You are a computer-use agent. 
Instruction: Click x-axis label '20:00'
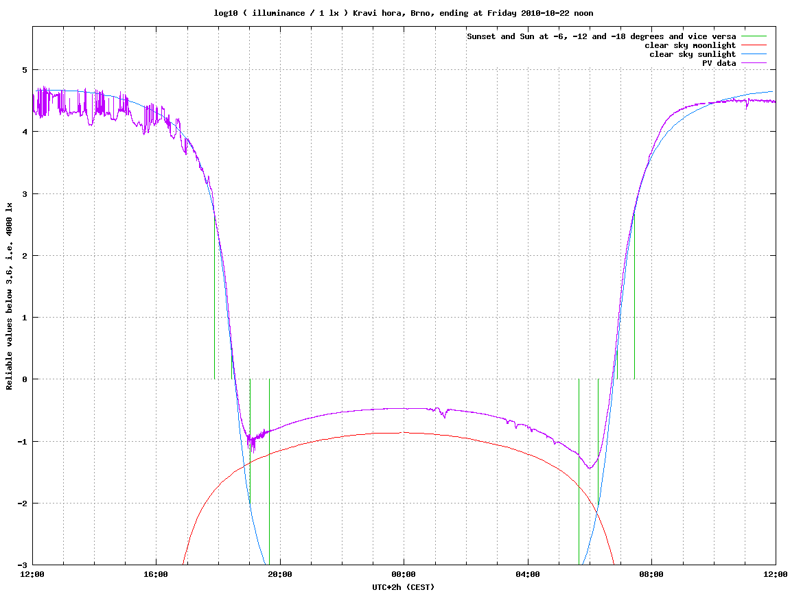pos(280,574)
